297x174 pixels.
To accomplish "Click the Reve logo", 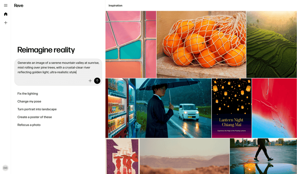I will (x=19, y=6).
